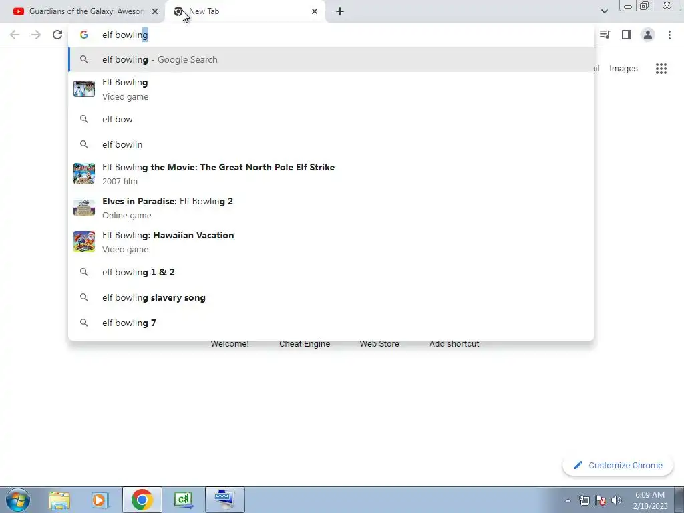Click the Google G icon in address bar
The width and height of the screenshot is (684, 513).
(83, 35)
